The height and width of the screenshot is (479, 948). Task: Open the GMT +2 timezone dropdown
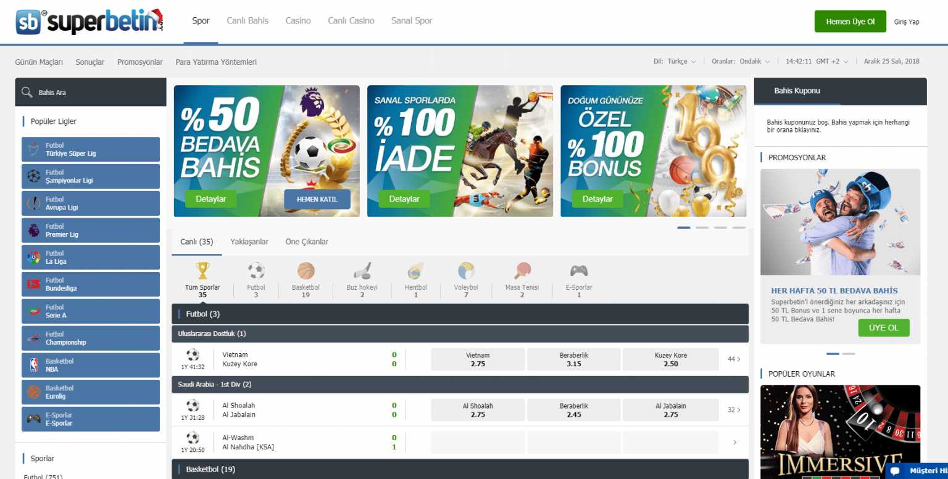tap(832, 62)
